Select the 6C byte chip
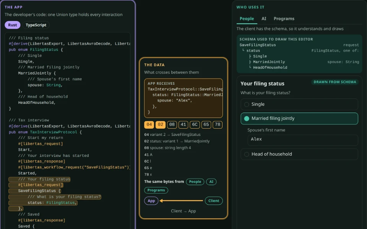The image size is (367, 229). click(x=195, y=124)
